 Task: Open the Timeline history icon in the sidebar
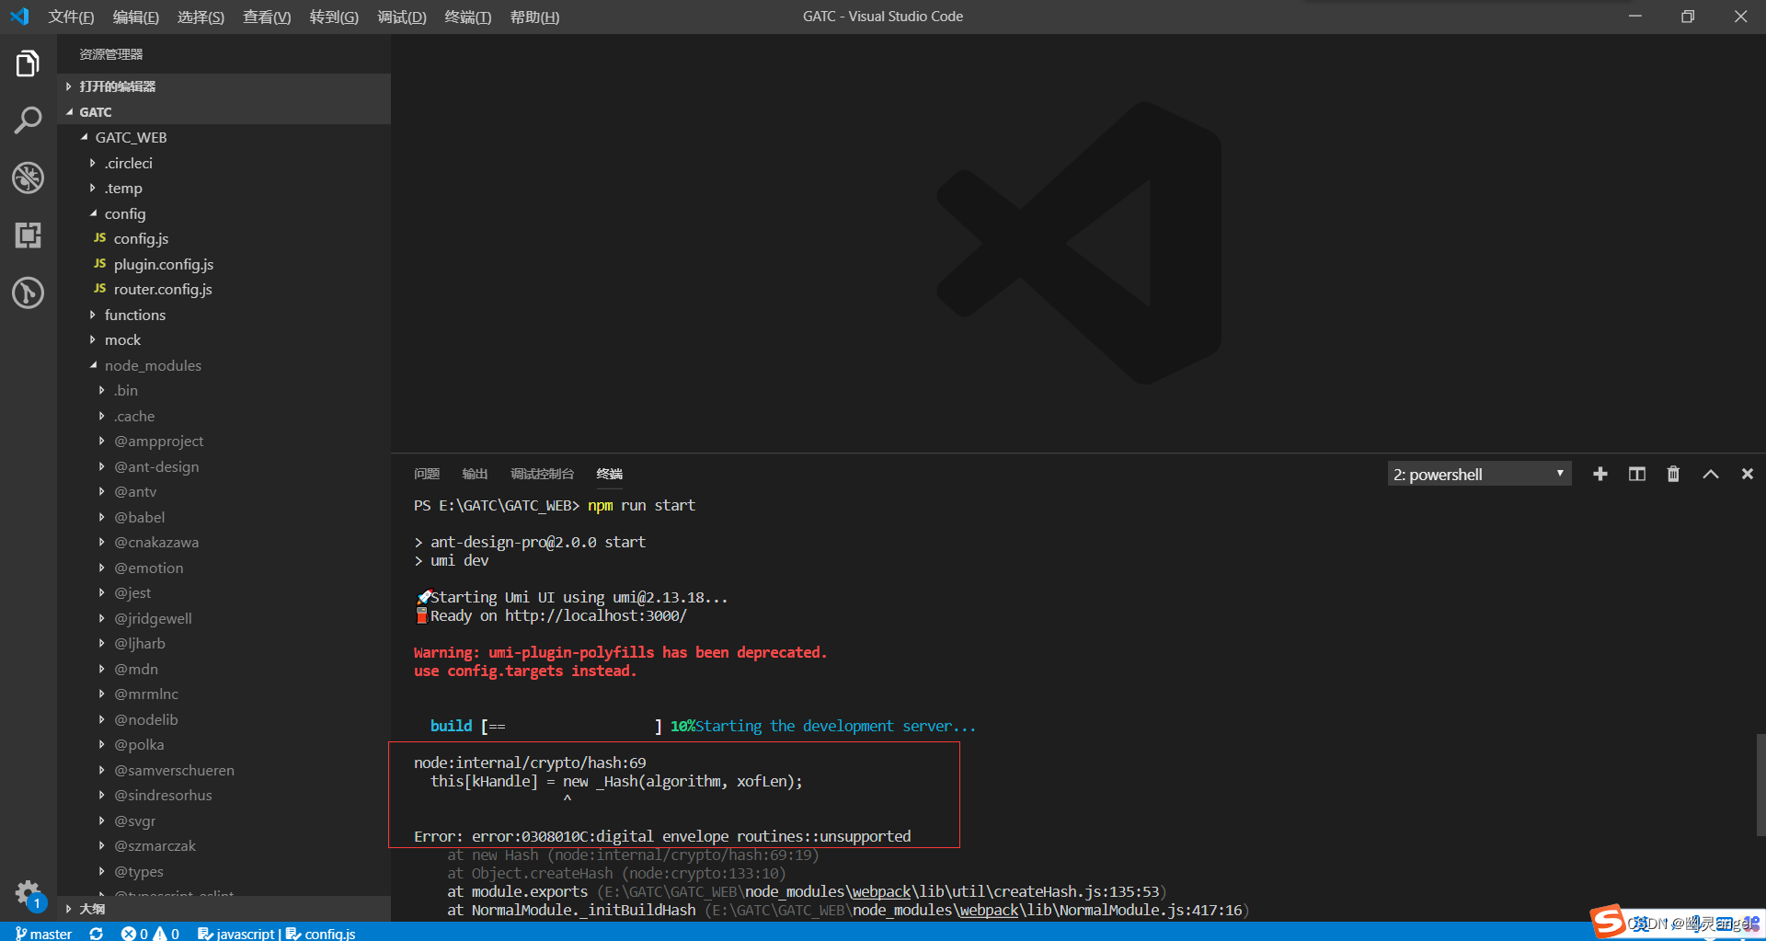tap(28, 293)
